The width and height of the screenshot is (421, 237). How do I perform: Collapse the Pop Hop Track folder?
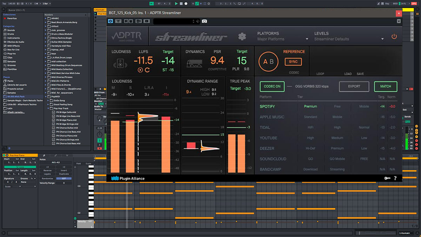[49, 108]
